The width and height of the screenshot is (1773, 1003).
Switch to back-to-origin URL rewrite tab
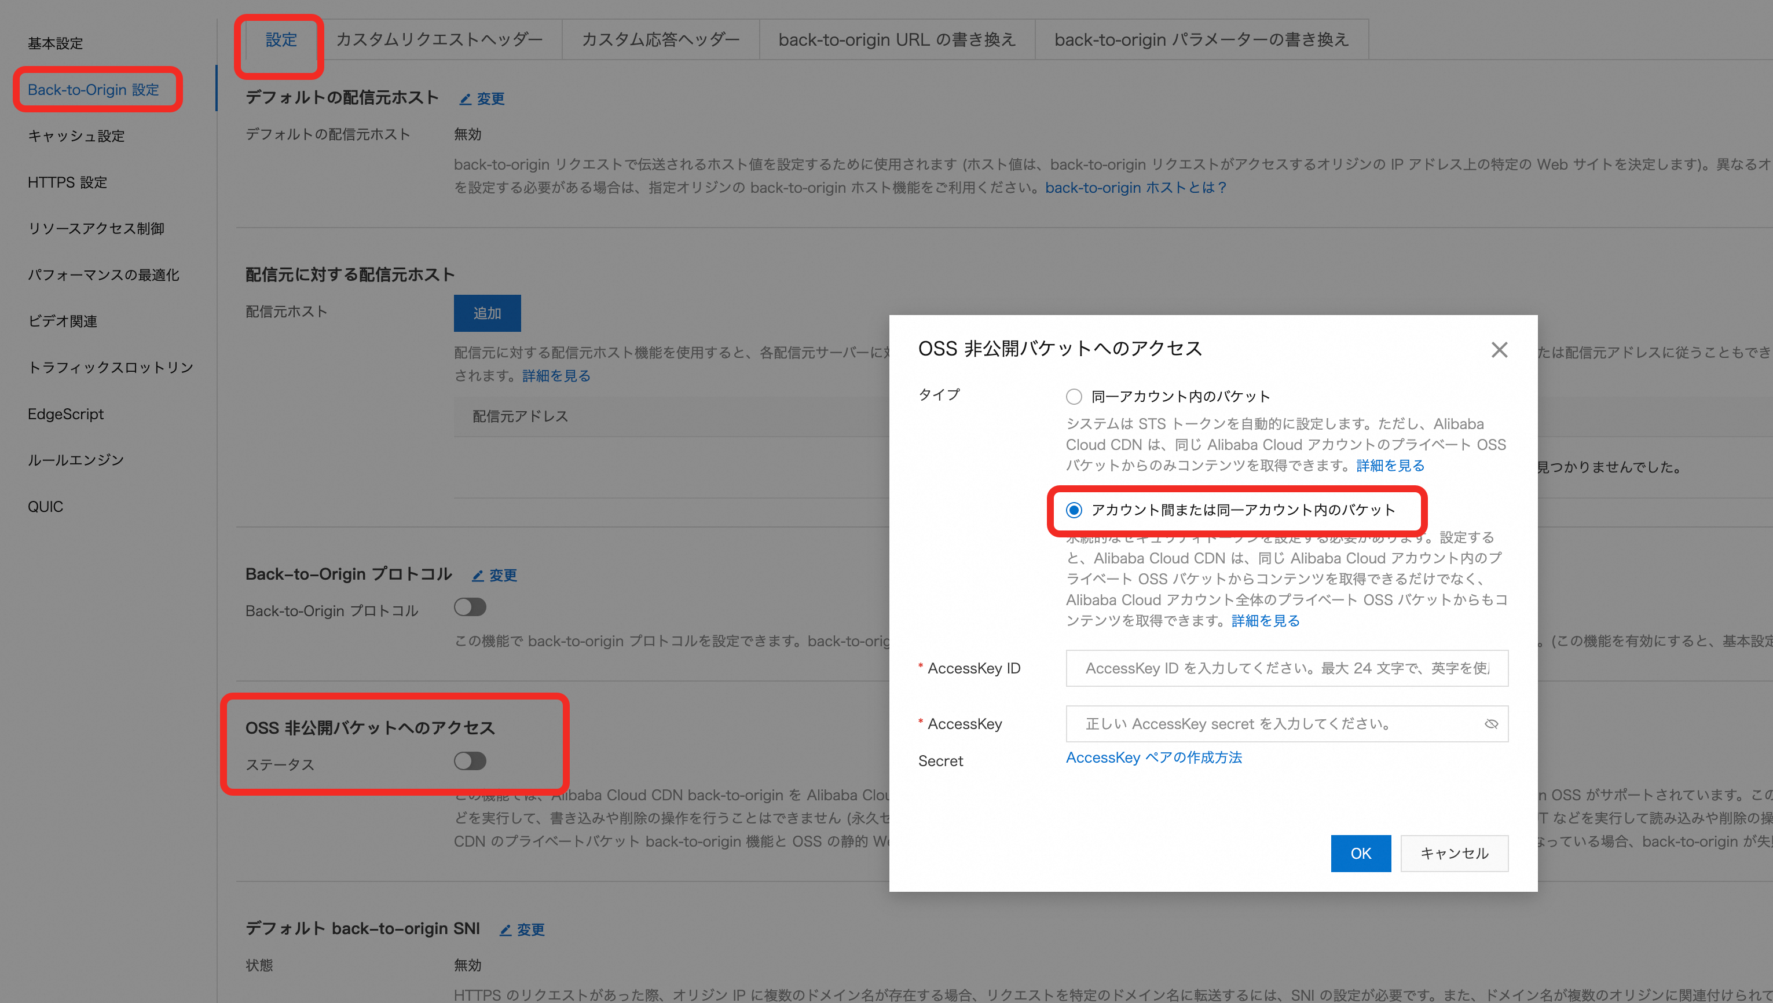pyautogui.click(x=896, y=40)
